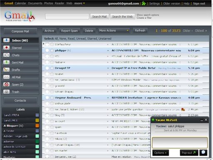
Task: Open the Spam prohibited icon
Action: [6, 84]
